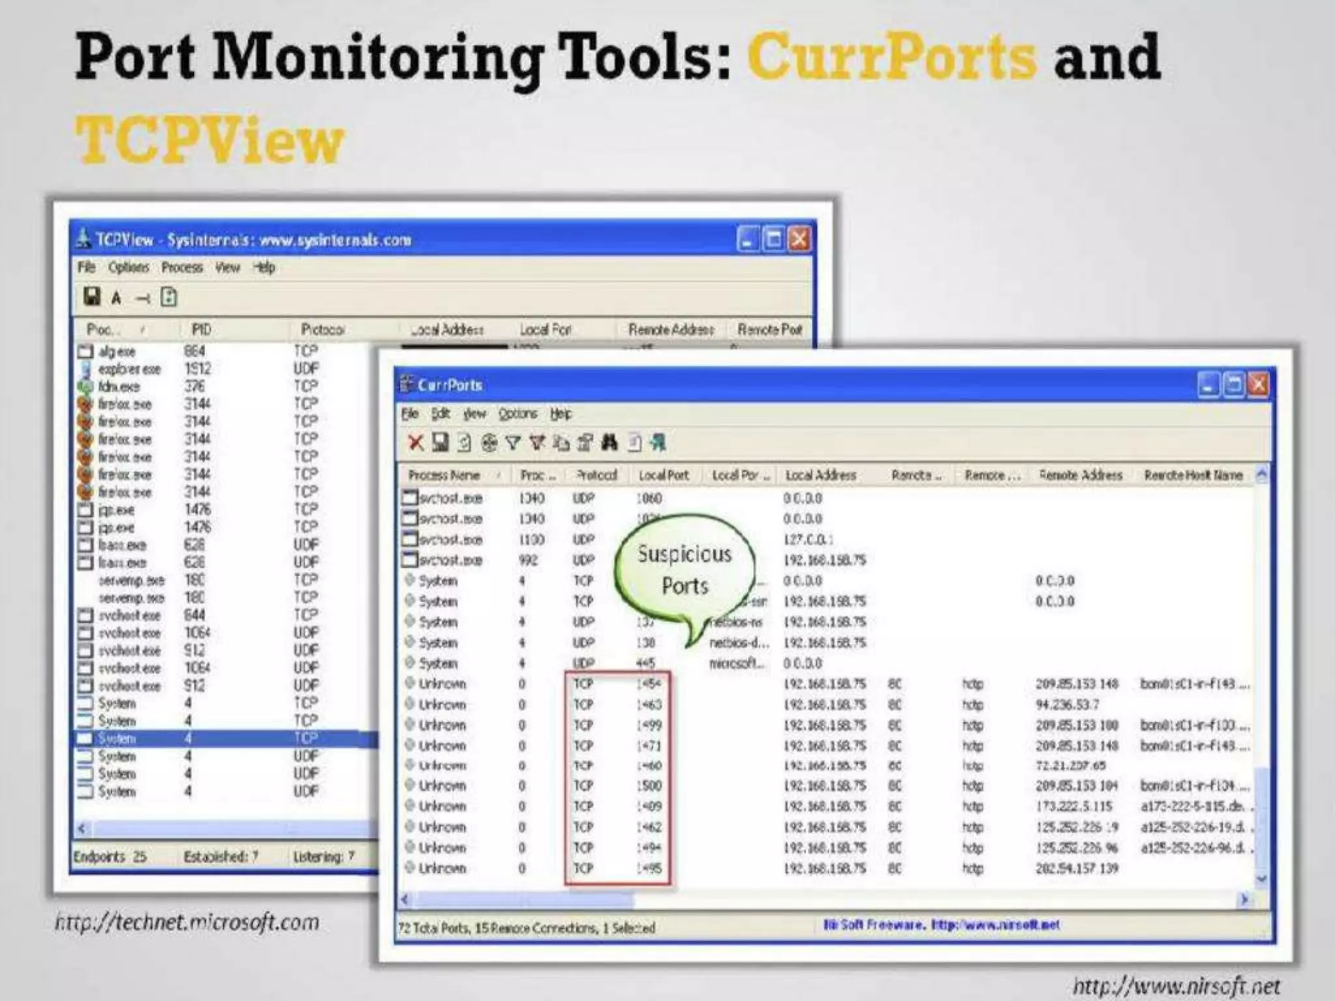Click the refresh document icon in TCPView toolbar

click(169, 297)
